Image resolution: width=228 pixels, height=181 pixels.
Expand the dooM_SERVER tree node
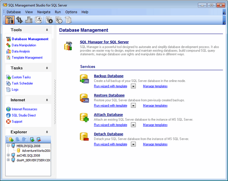pos(8,160)
